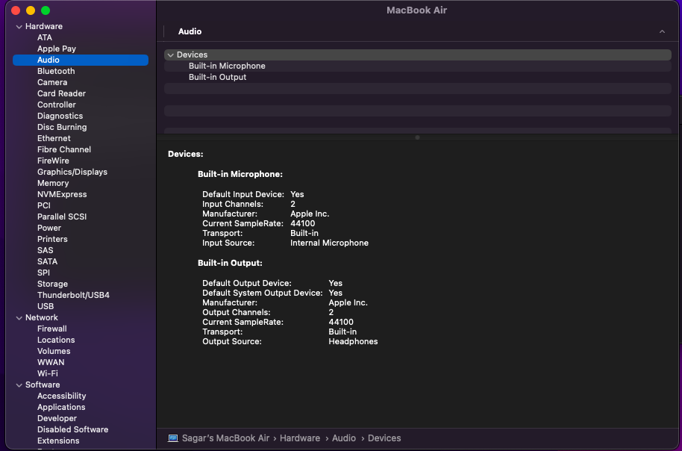682x451 pixels.
Task: Select the PCI entry
Action: [x=44, y=205]
